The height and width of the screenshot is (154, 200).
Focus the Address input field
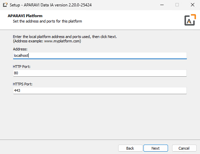[x=100, y=55]
